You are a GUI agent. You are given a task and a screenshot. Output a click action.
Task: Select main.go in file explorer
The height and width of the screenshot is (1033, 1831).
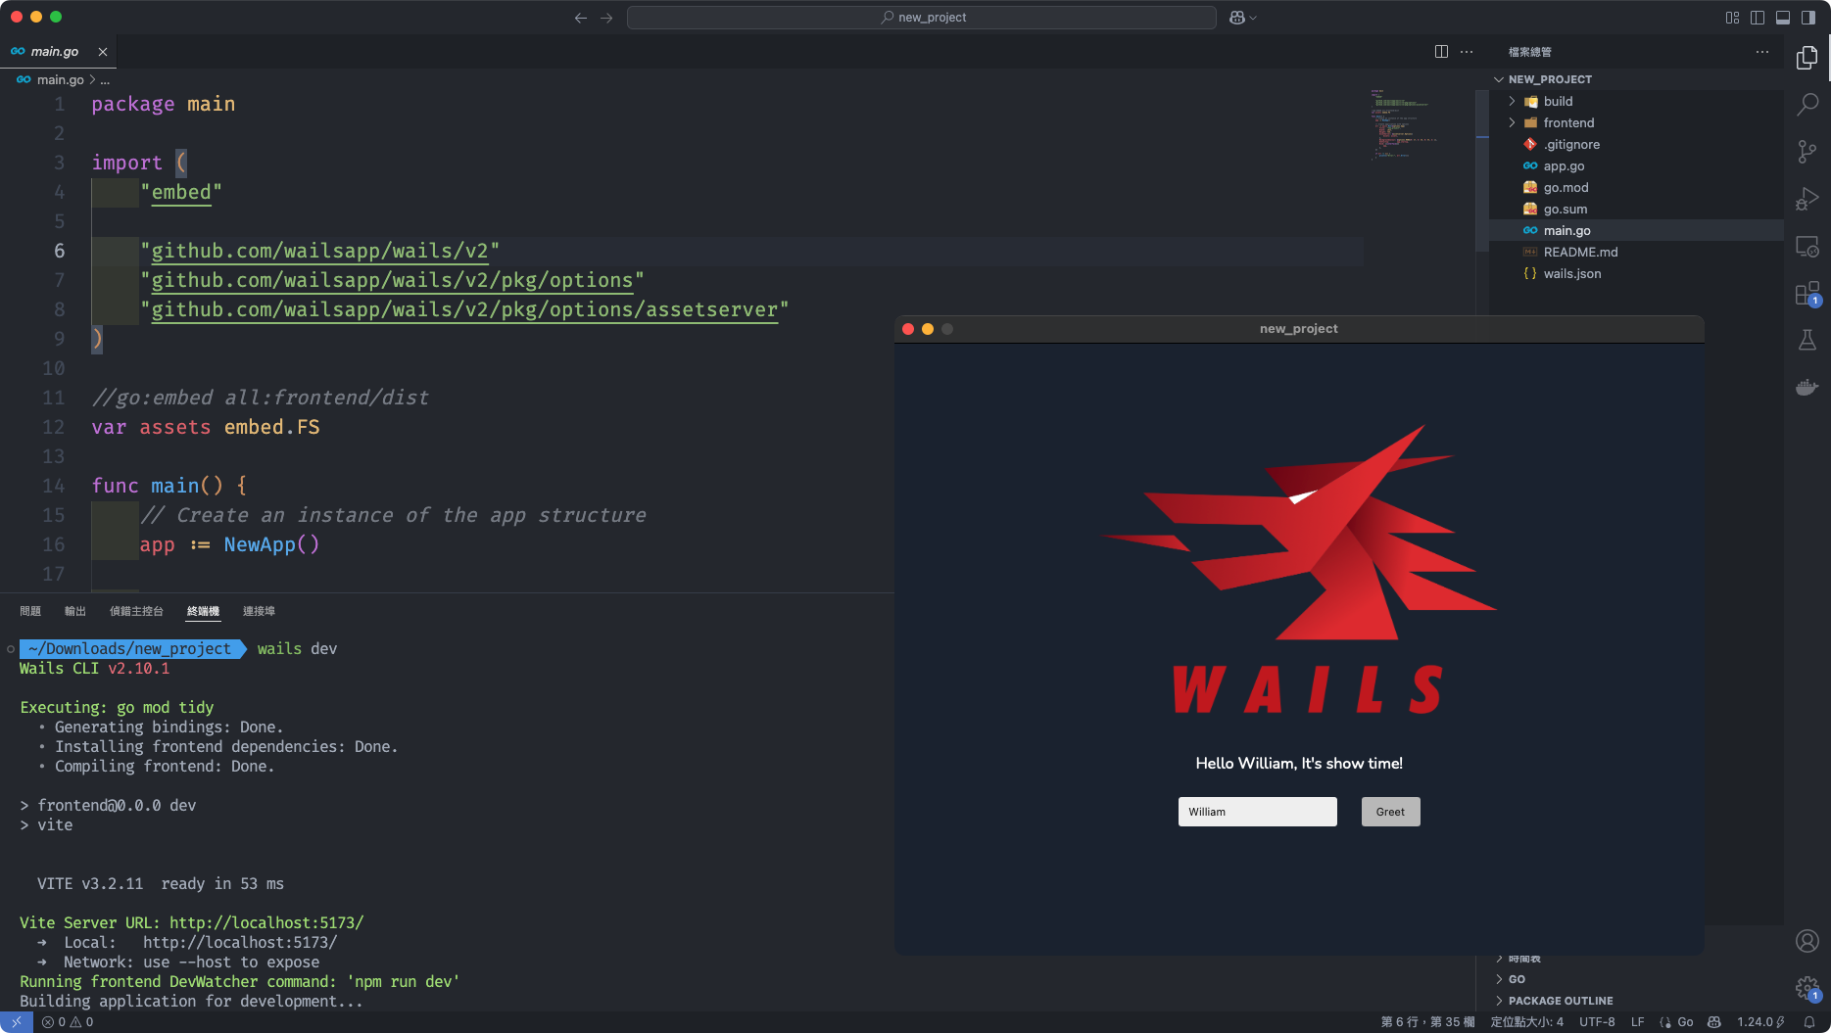1636,230
